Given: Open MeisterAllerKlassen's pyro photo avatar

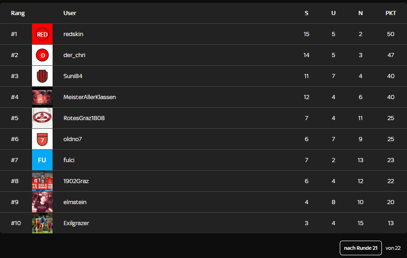Looking at the screenshot, I should click(x=42, y=97).
